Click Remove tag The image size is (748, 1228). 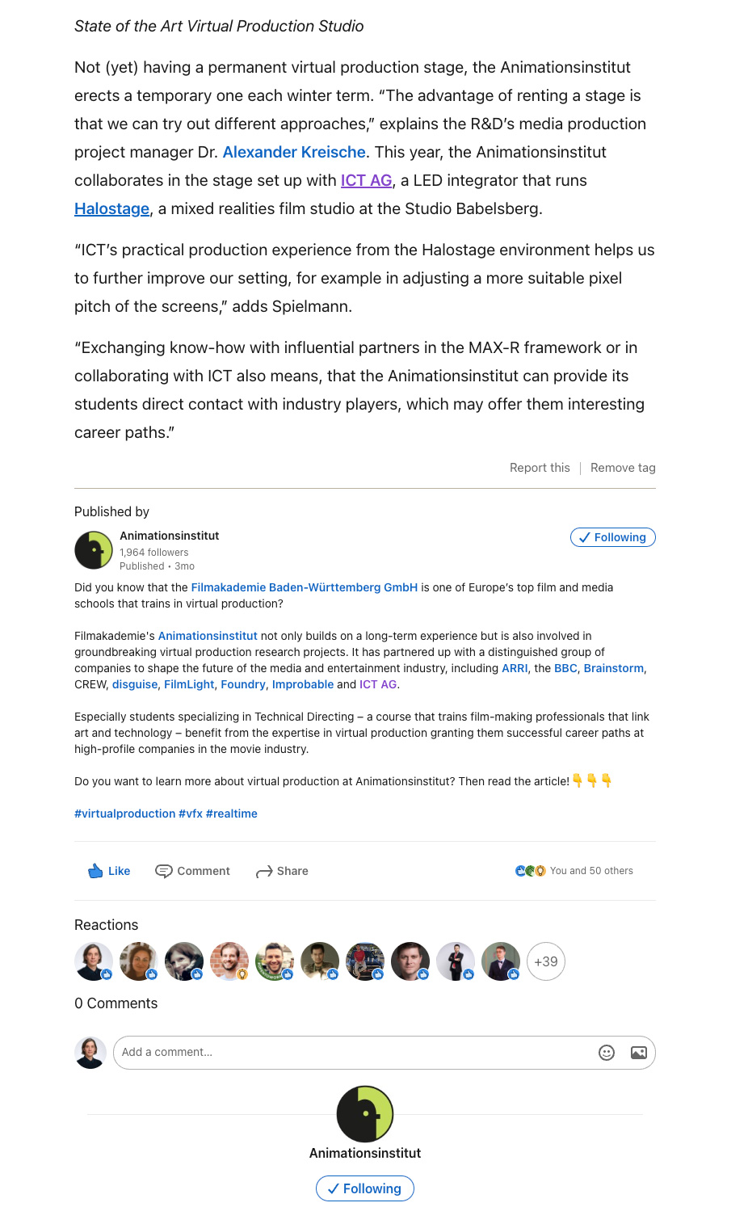tap(623, 468)
